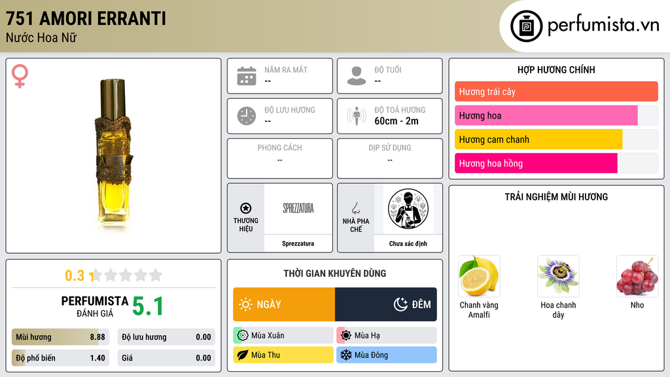Click the Chưa xác định perfumer label
Viewport: 670px width, 377px height.
pyautogui.click(x=408, y=243)
